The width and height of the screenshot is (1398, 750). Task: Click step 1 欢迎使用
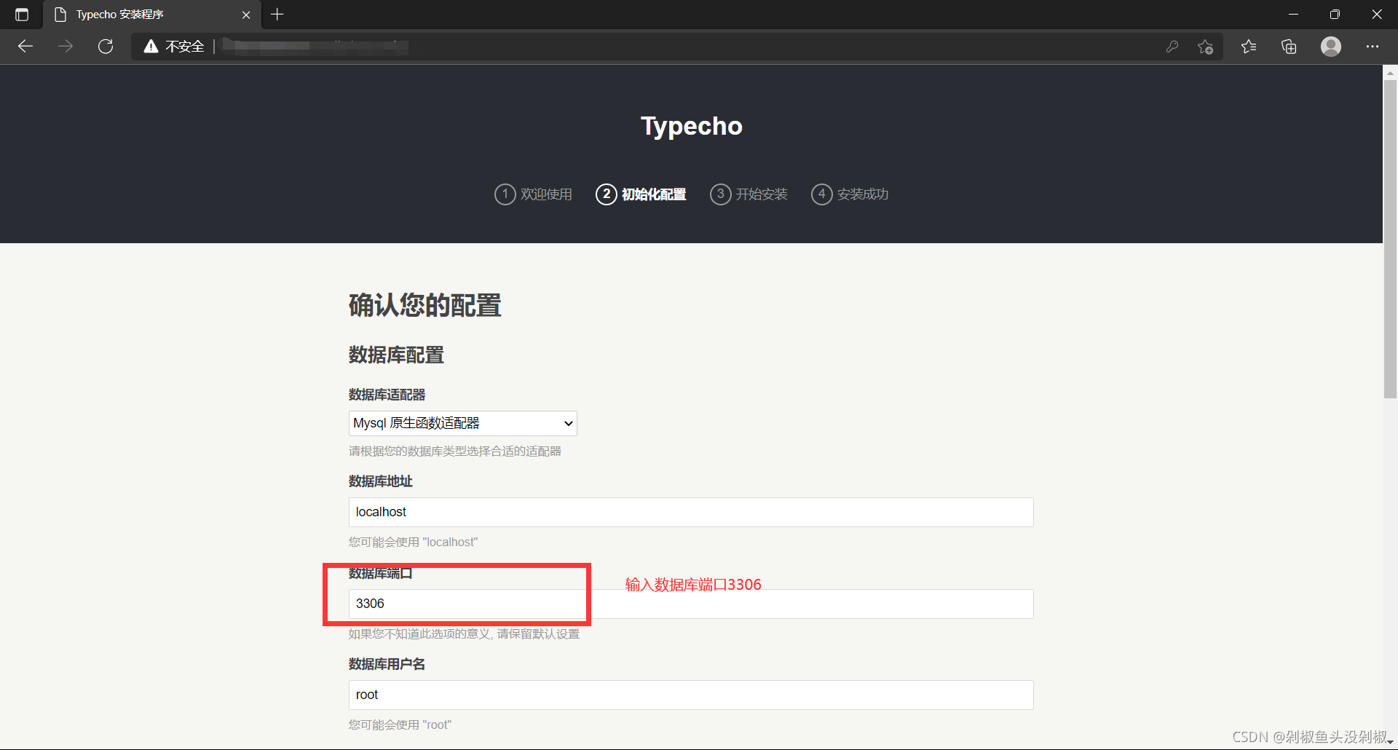click(x=534, y=194)
